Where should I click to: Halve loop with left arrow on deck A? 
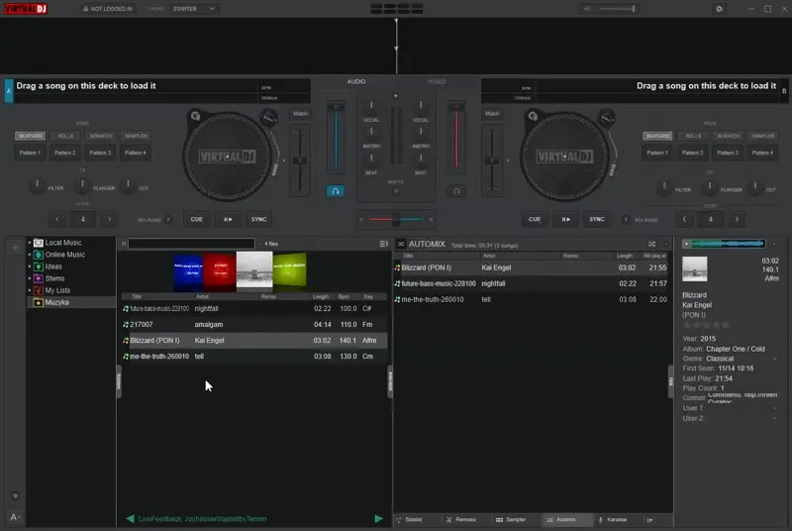[x=57, y=219]
